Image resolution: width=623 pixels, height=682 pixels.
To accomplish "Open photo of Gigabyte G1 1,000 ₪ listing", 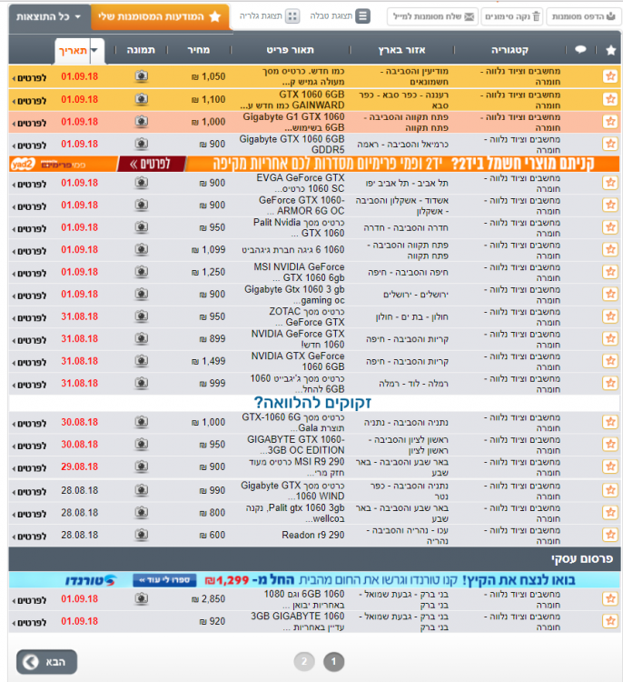I will tap(141, 121).
